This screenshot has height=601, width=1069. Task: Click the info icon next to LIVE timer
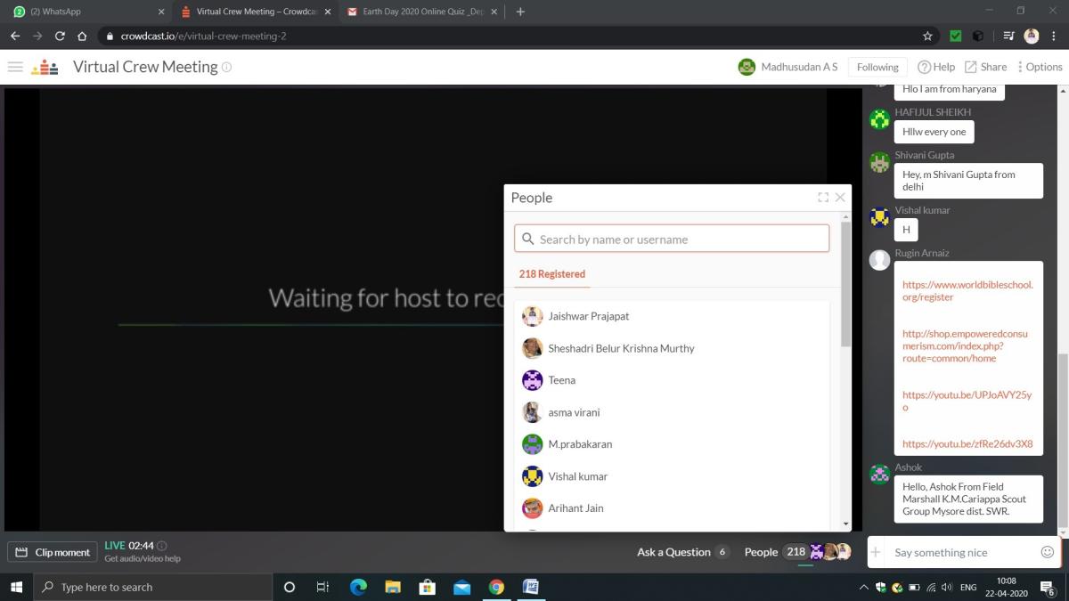[161, 546]
